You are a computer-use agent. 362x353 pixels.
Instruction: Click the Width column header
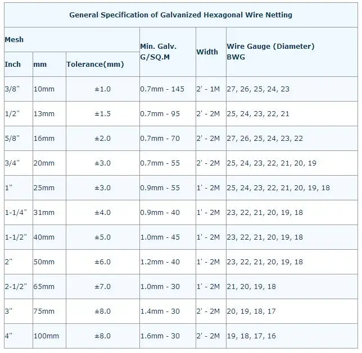tap(207, 52)
